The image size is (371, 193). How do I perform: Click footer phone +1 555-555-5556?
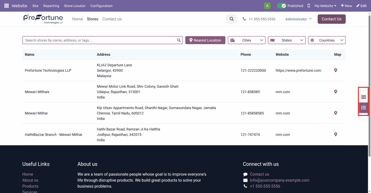click(265, 186)
